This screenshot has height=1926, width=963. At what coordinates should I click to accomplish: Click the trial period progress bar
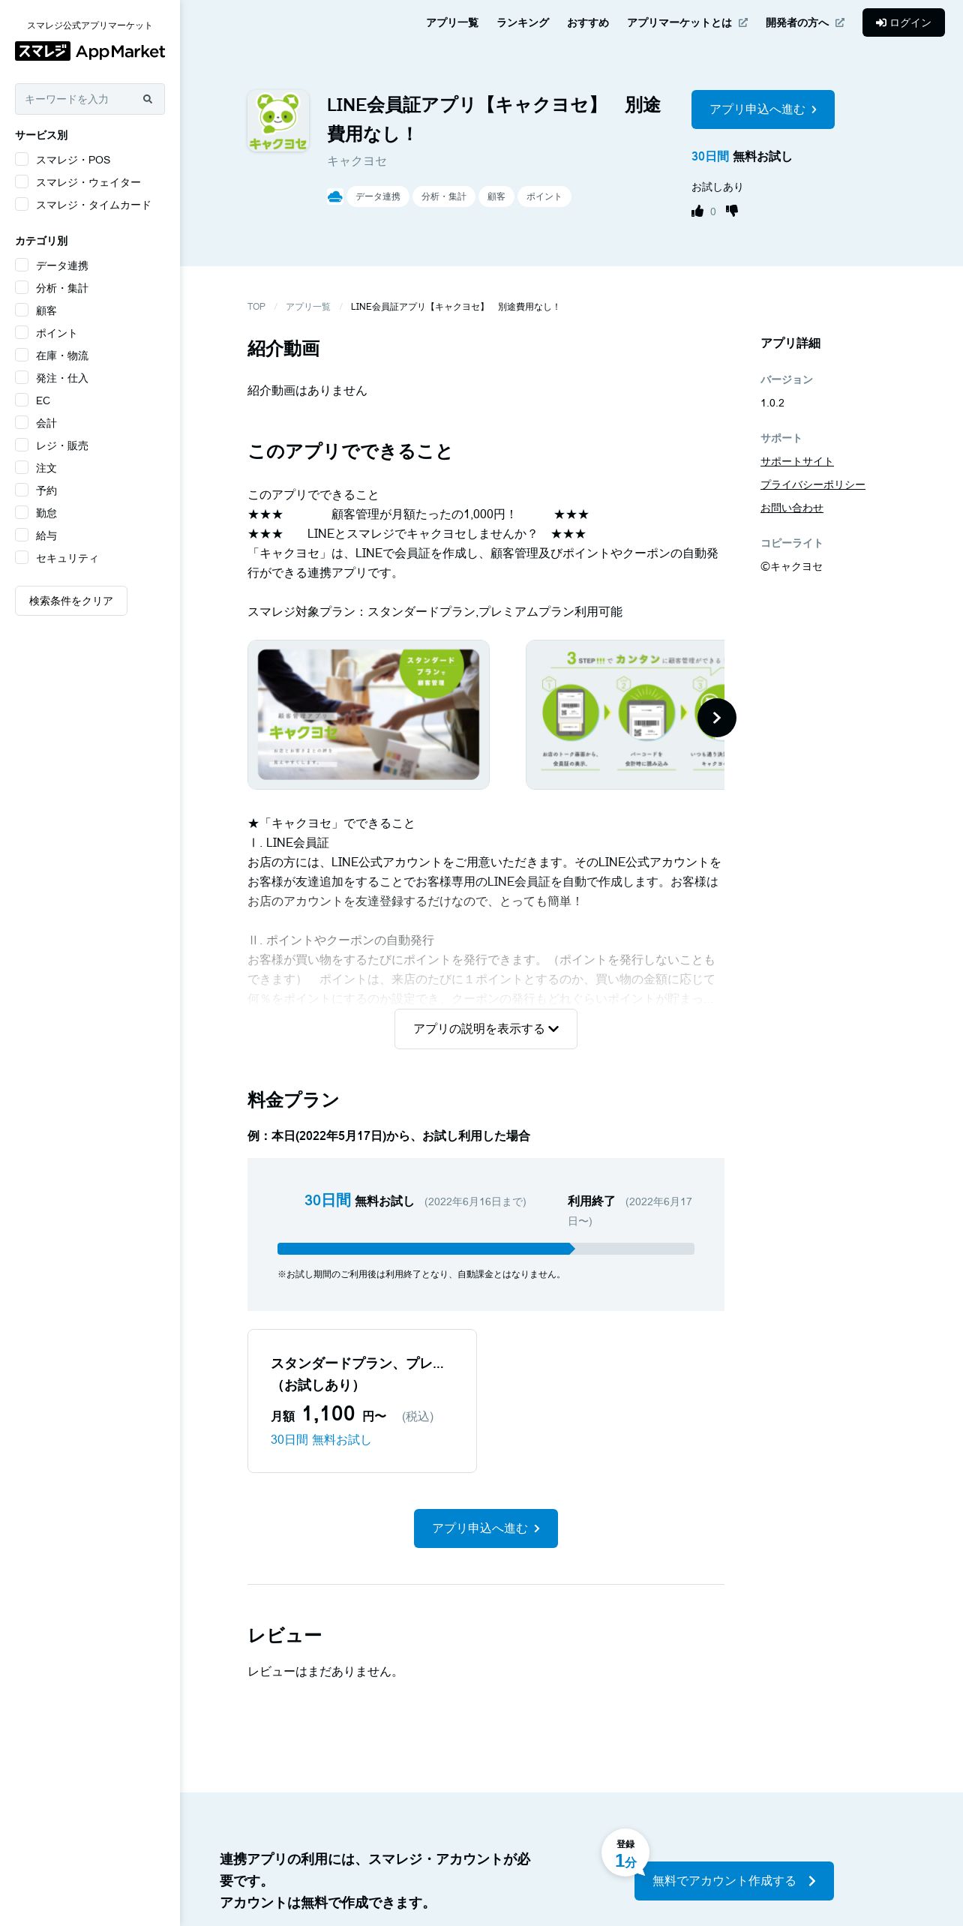tap(486, 1249)
